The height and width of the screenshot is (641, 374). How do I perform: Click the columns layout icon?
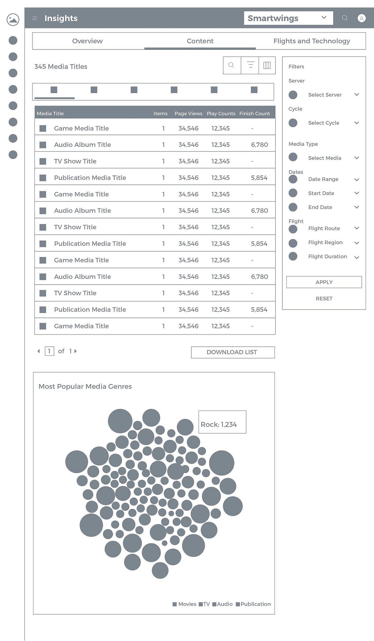pyautogui.click(x=267, y=65)
